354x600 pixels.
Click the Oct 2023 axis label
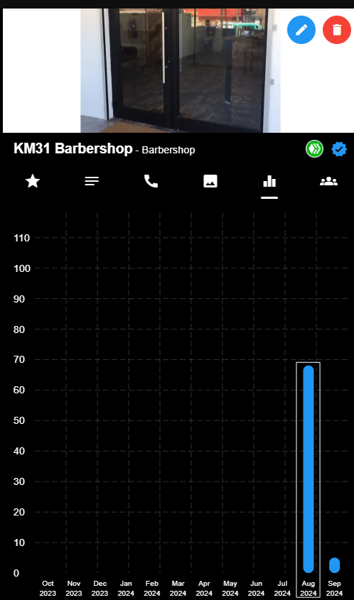[x=48, y=589]
